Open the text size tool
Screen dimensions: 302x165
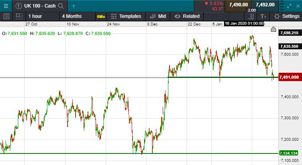point(263,16)
